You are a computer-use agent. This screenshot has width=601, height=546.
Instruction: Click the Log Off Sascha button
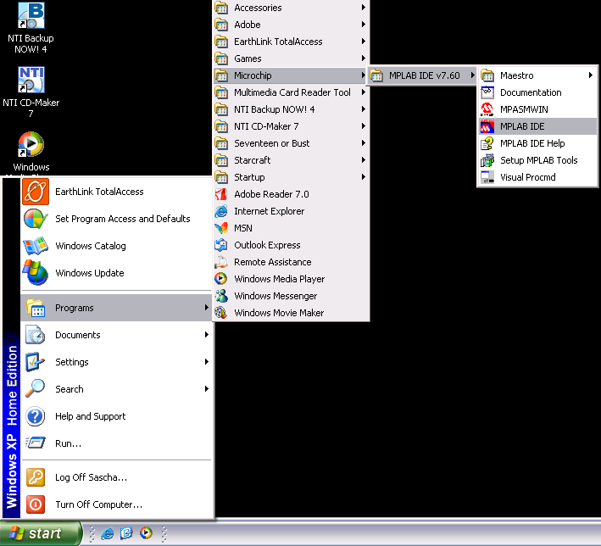91,477
